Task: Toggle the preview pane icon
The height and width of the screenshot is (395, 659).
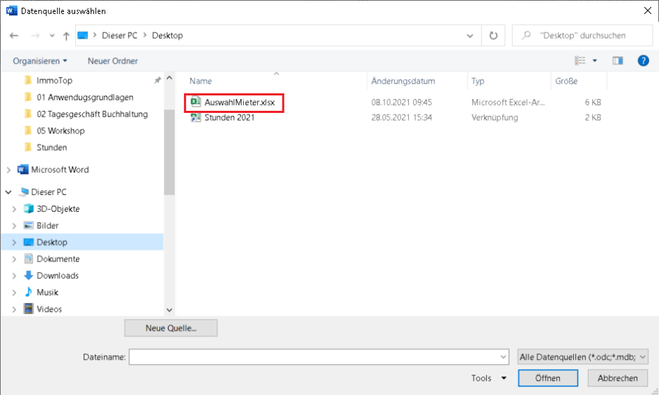Action: pyautogui.click(x=618, y=61)
